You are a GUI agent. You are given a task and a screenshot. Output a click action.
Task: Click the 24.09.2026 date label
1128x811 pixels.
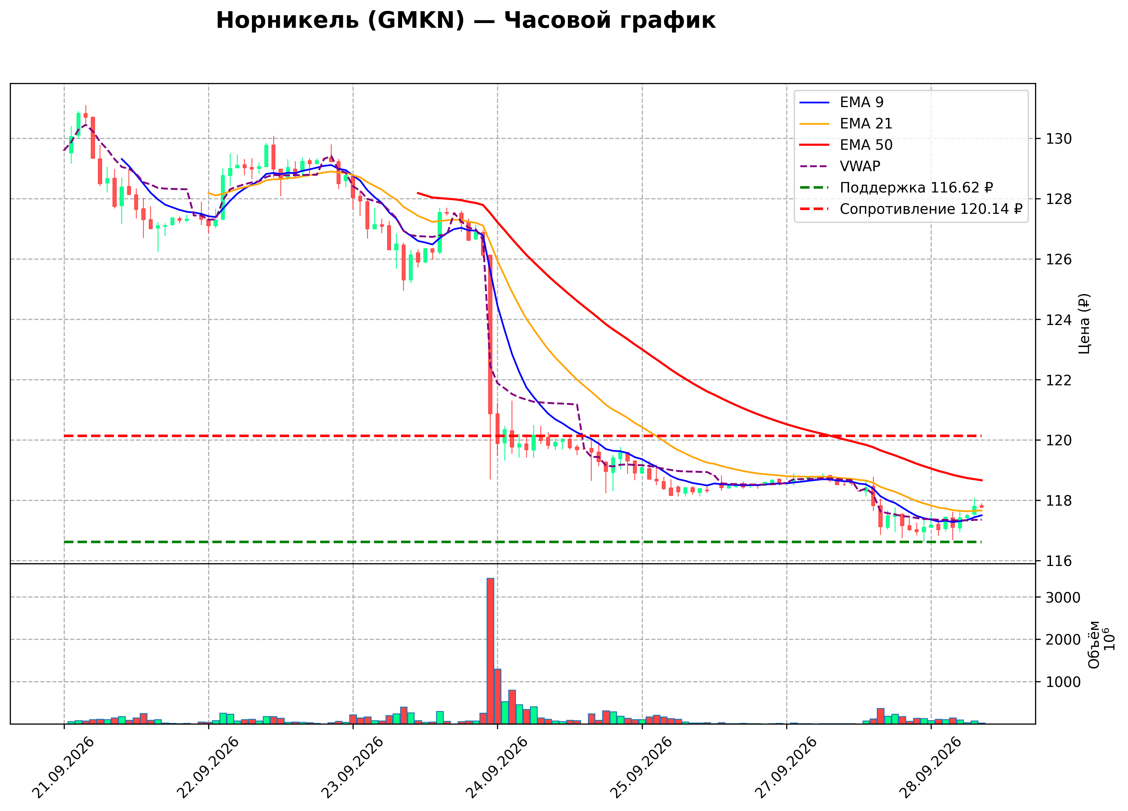pos(496,768)
